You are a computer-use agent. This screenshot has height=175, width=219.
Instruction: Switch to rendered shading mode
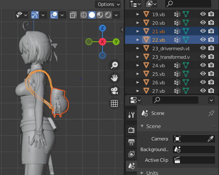click(x=108, y=15)
